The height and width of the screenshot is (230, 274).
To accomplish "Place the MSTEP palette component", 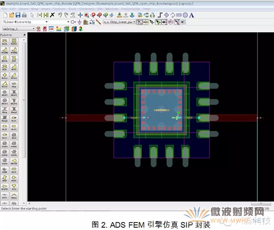I will (x=14, y=178).
